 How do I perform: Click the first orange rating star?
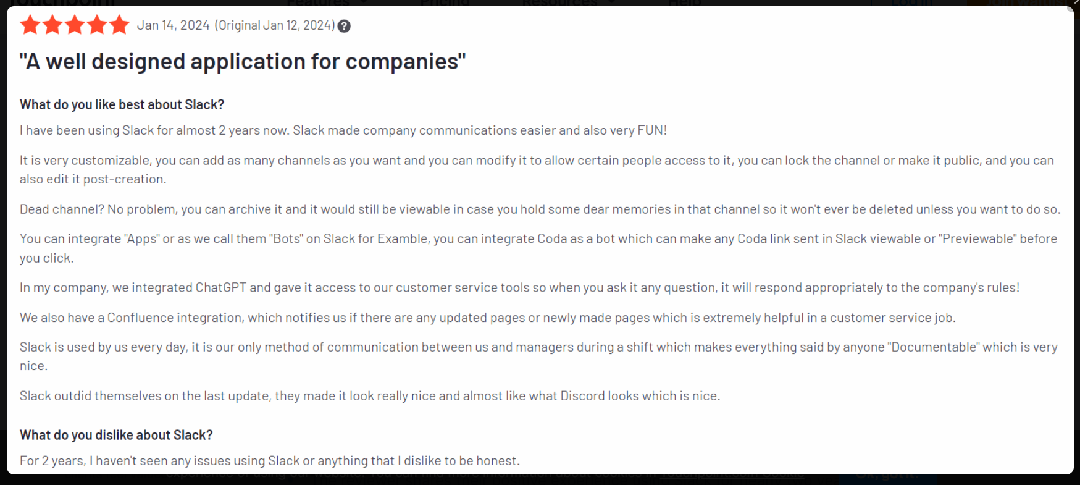click(x=30, y=25)
